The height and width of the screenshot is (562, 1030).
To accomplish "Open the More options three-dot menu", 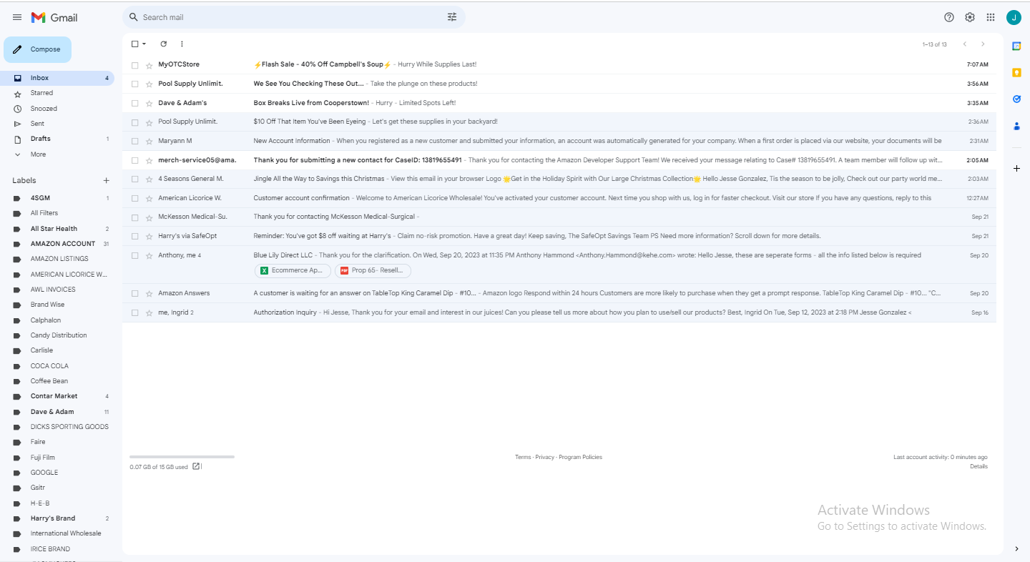I will [x=182, y=44].
